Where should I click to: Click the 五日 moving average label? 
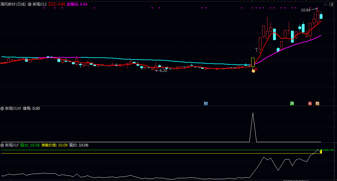point(56,4)
